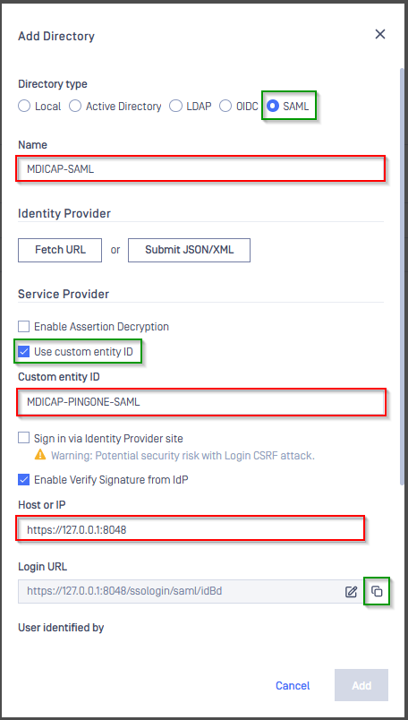
Task: Close the Add Directory dialog with X
Action: [380, 34]
